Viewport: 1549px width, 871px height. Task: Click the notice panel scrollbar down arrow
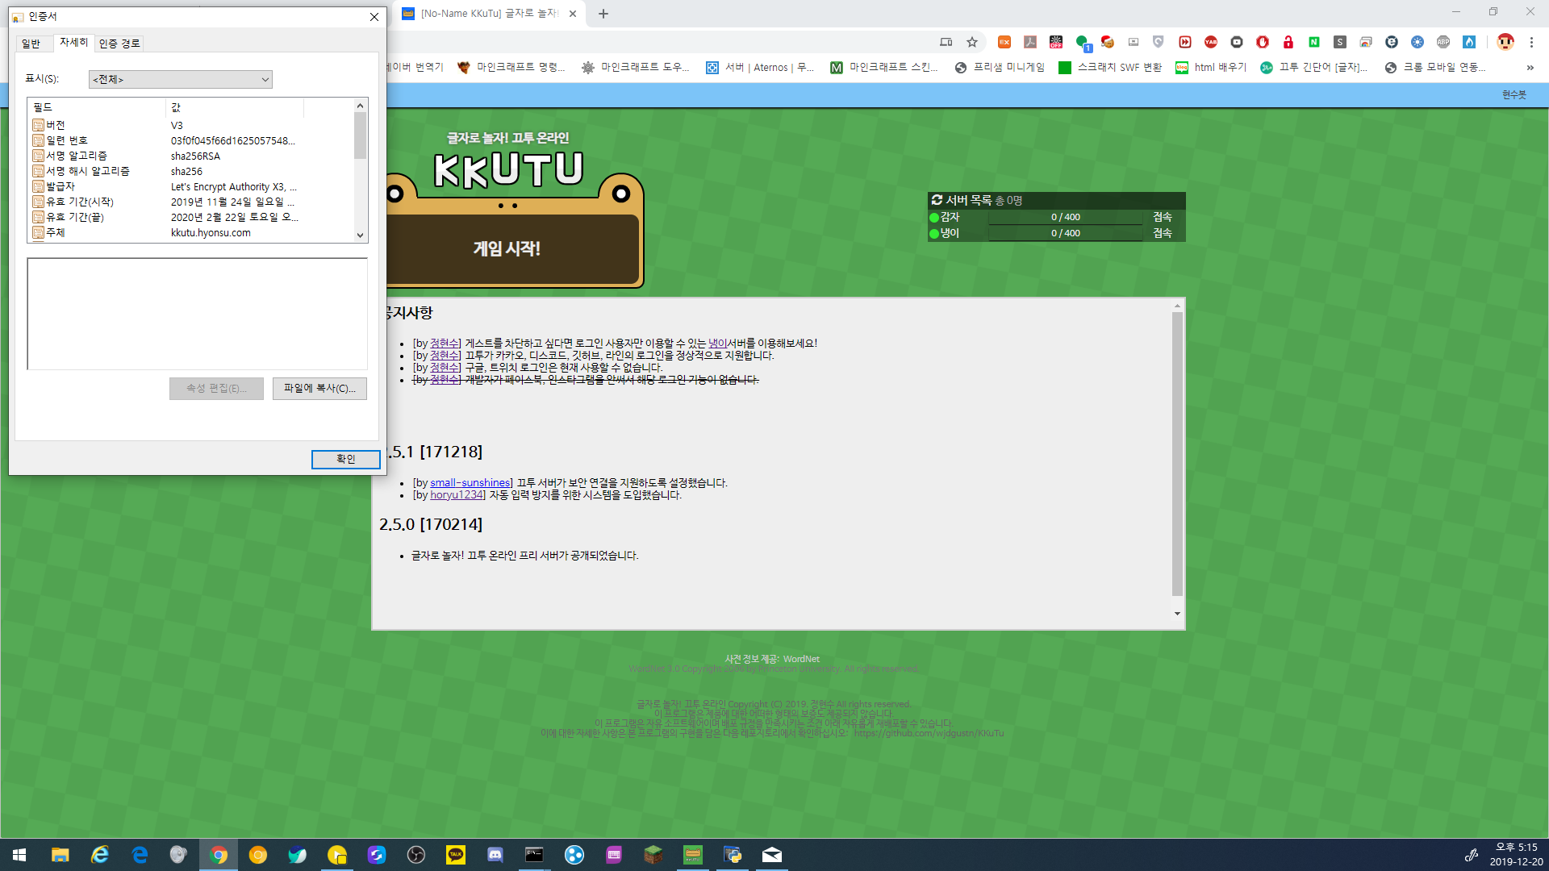(x=1177, y=614)
